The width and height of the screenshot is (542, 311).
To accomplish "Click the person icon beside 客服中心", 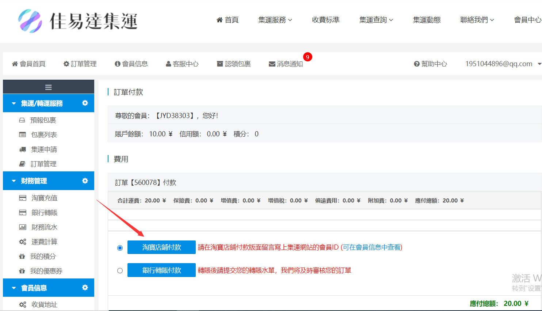I will click(x=168, y=64).
